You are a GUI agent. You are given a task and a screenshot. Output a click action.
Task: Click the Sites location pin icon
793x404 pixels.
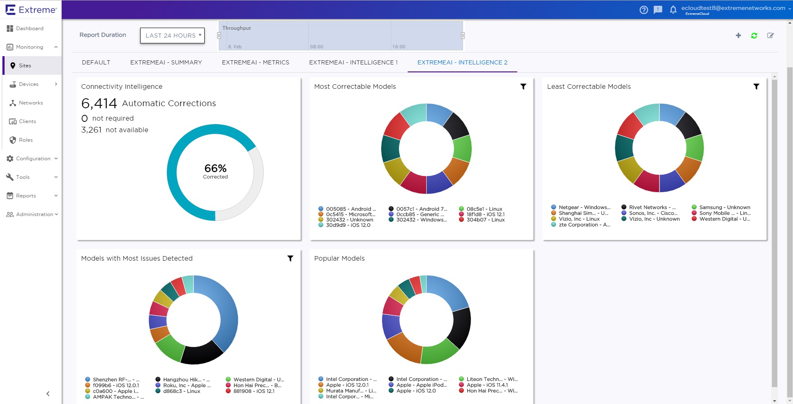coord(13,66)
